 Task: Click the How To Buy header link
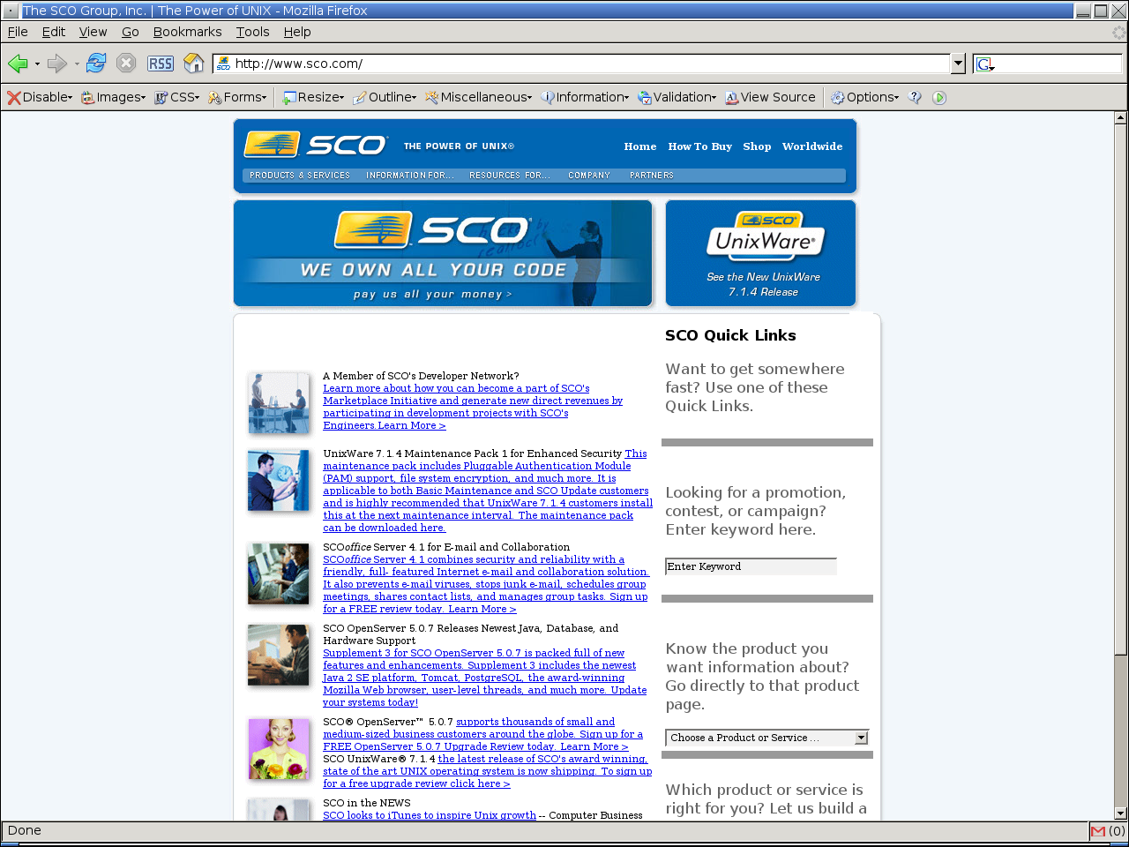click(700, 146)
